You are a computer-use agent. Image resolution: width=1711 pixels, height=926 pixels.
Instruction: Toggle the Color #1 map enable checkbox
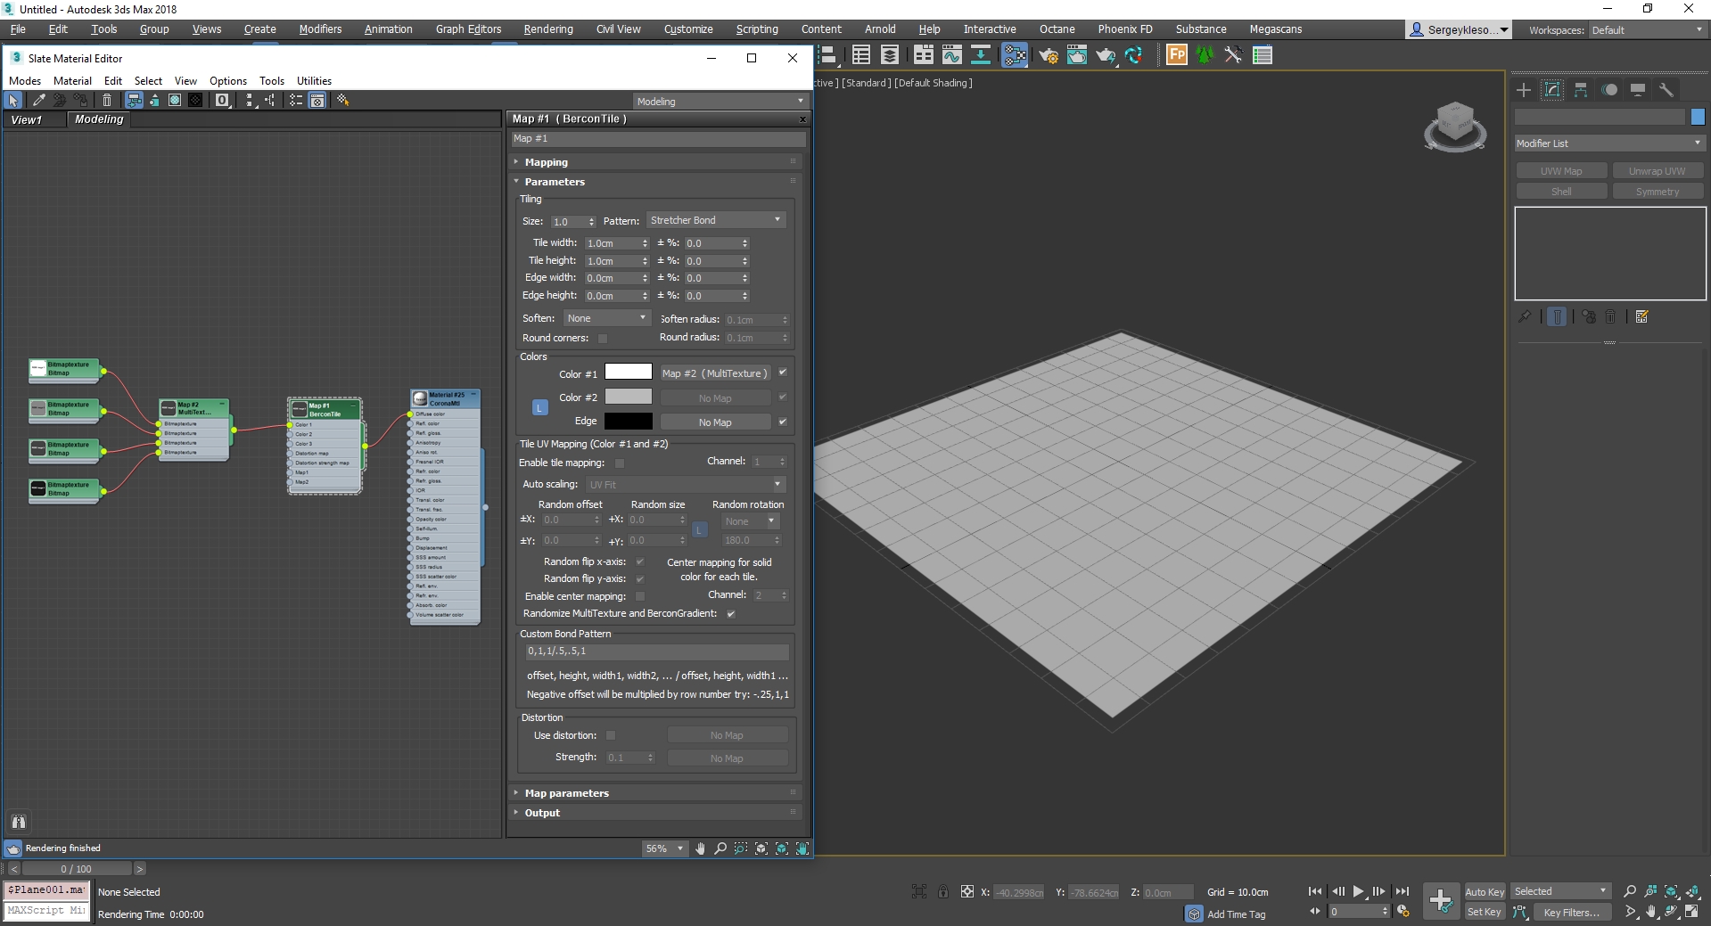pyautogui.click(x=782, y=373)
